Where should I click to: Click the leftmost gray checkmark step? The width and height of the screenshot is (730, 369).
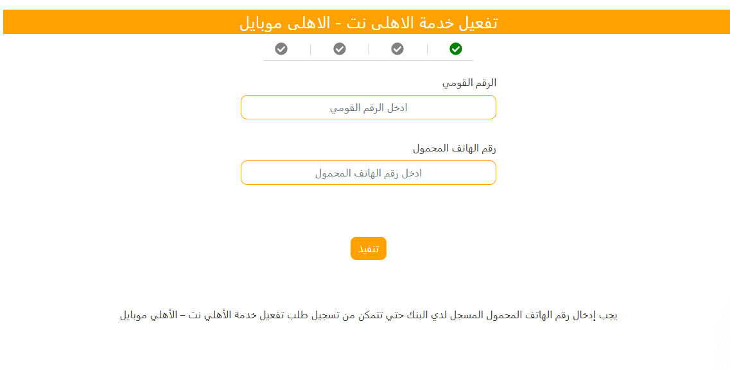point(281,49)
